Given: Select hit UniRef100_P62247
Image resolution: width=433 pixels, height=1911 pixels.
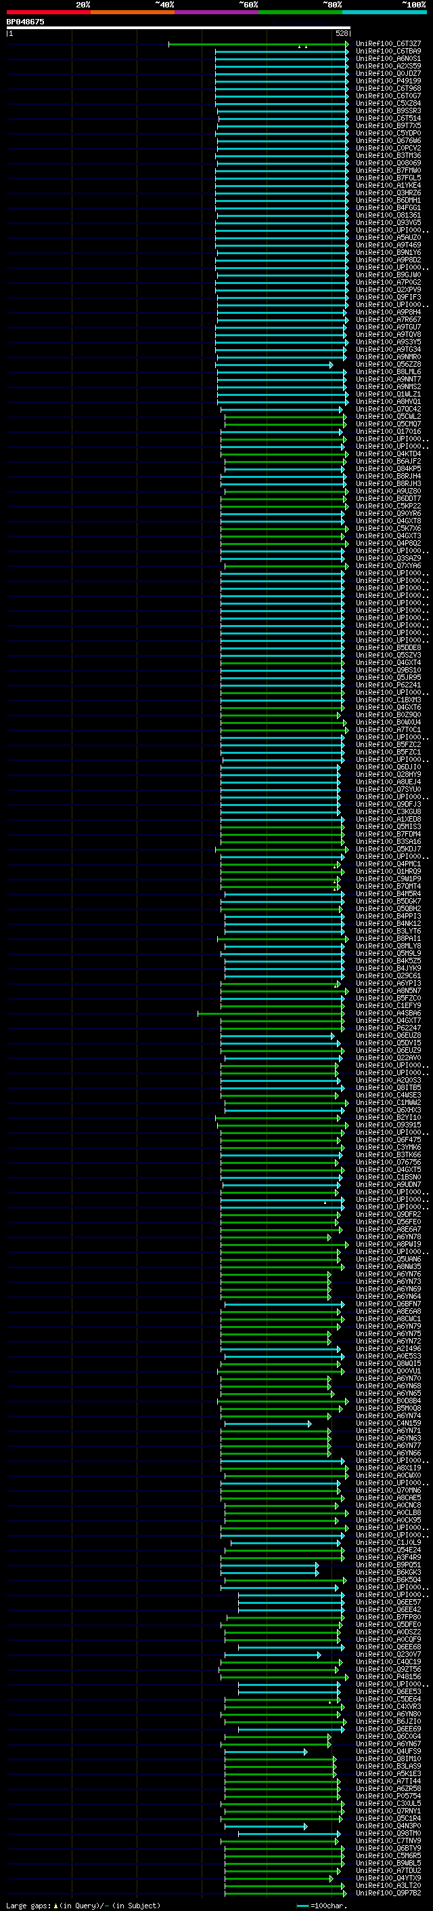Looking at the screenshot, I should [388, 1028].
